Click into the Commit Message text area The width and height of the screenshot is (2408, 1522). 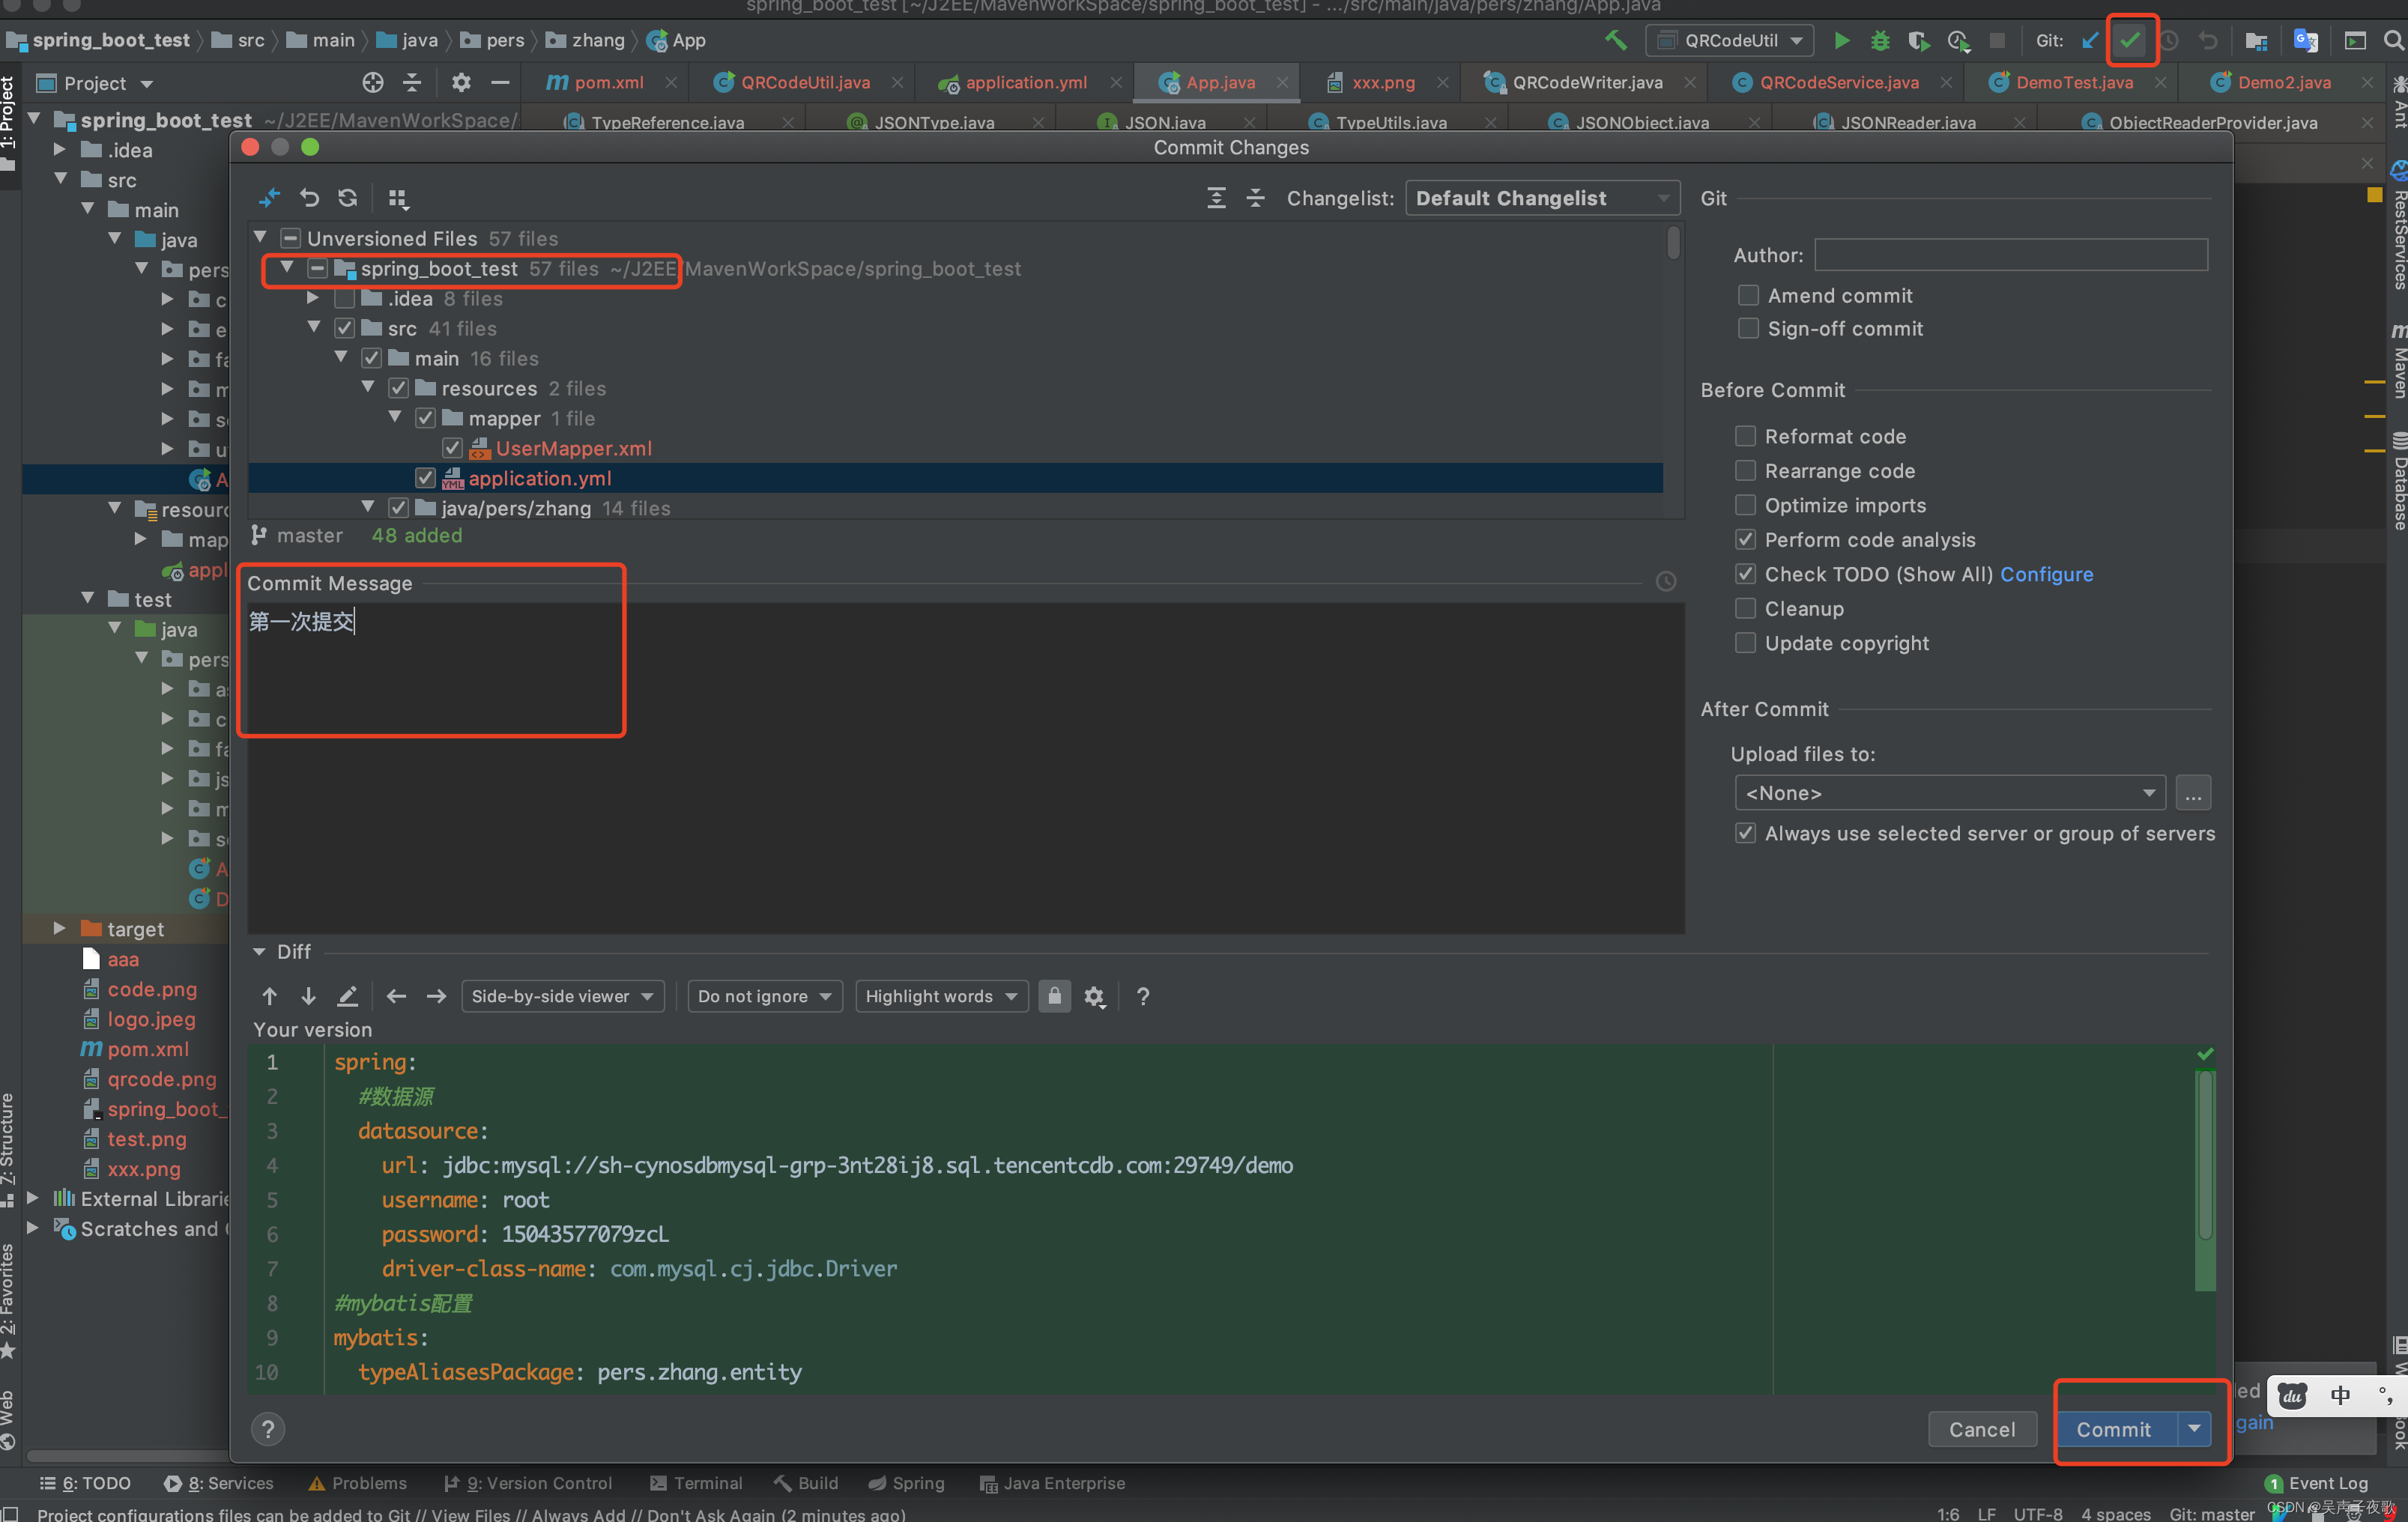coord(965,767)
